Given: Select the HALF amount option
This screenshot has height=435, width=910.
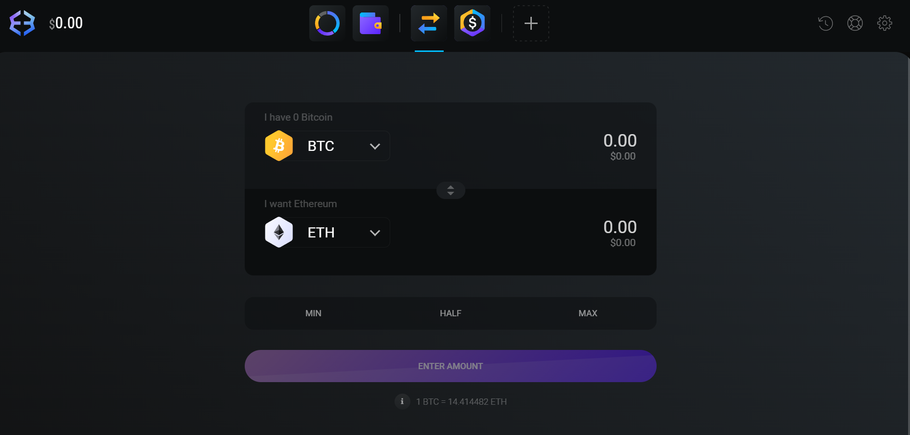Looking at the screenshot, I should click(450, 313).
